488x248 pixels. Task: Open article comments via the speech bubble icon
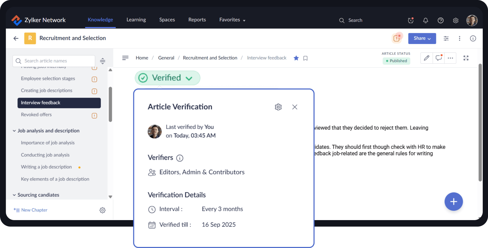(438, 58)
